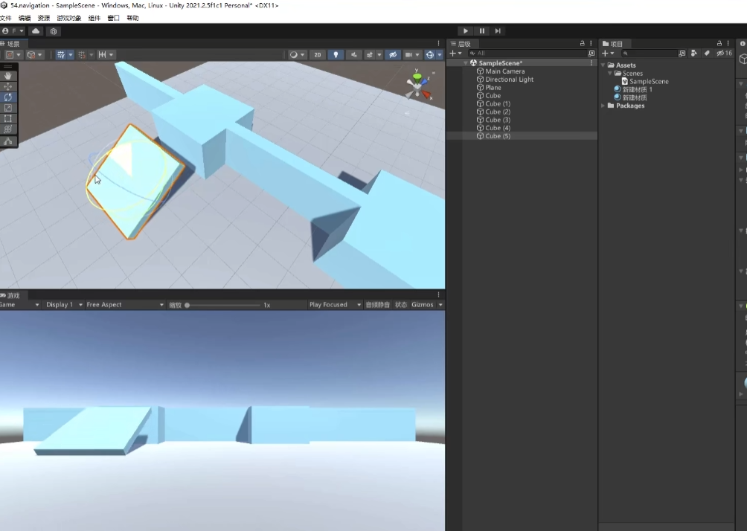Open the 游戏对象 menu
Screen dimensions: 747x531
pos(69,18)
